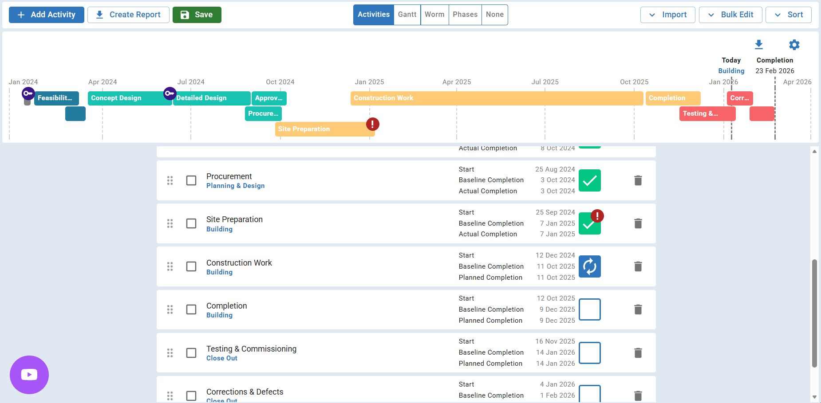Image resolution: width=821 pixels, height=403 pixels.
Task: Click the key milestone icon near Feasibility
Action: 28,94
